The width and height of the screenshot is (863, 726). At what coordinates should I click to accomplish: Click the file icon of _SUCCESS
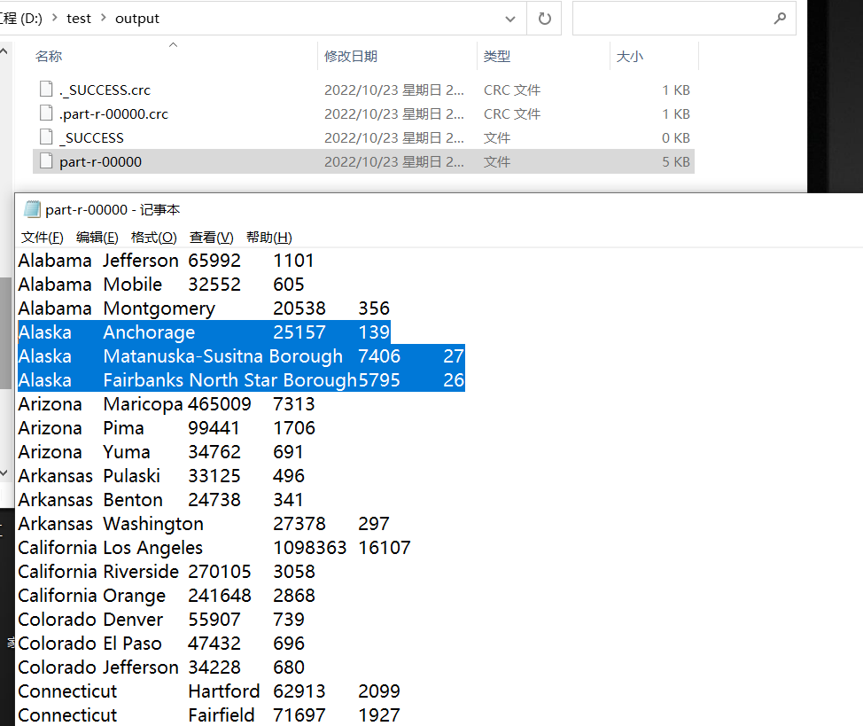click(x=47, y=137)
